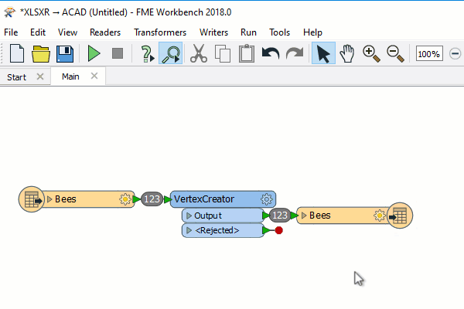Click the 123 feature count after Bees reader

[x=152, y=199]
